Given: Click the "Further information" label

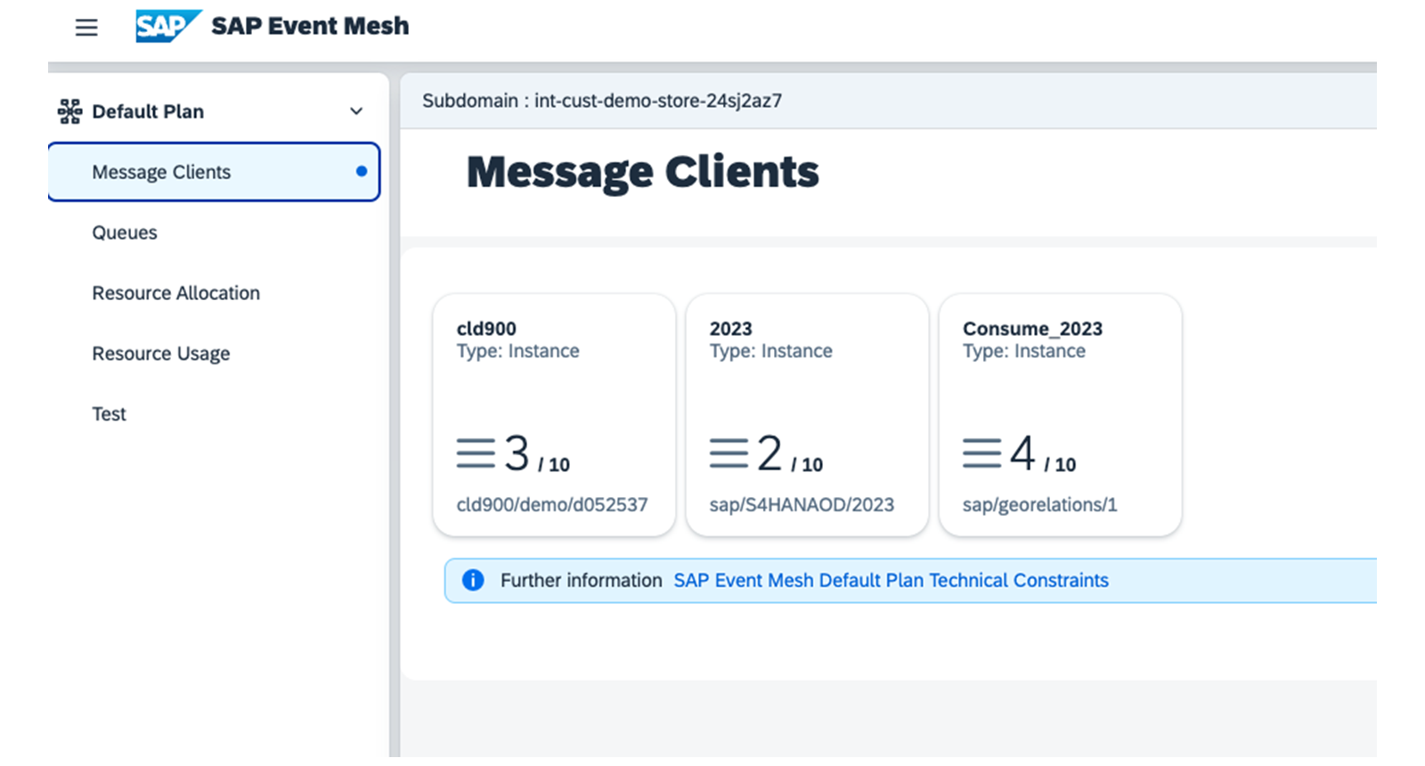Looking at the screenshot, I should [x=581, y=581].
